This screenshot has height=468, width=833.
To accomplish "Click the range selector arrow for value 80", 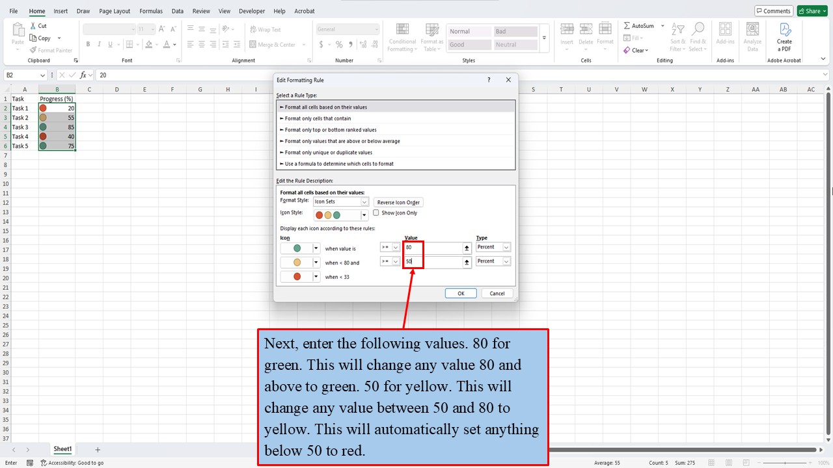I will [467, 248].
